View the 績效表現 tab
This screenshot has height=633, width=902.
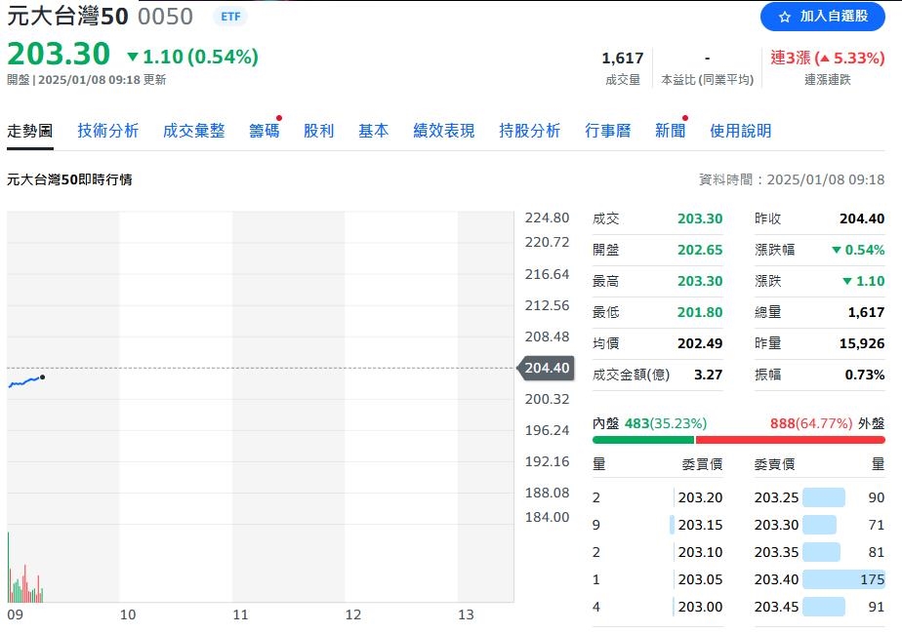[x=445, y=129]
